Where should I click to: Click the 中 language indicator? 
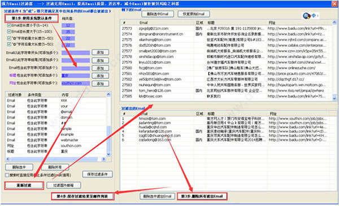point(314,16)
